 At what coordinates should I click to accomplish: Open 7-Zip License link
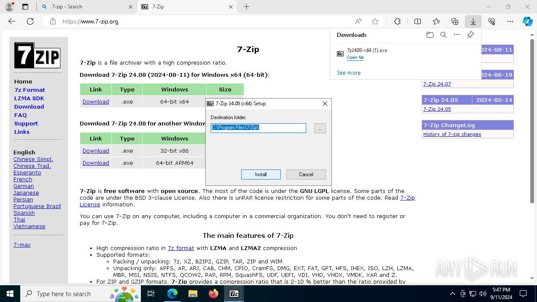pos(407,198)
